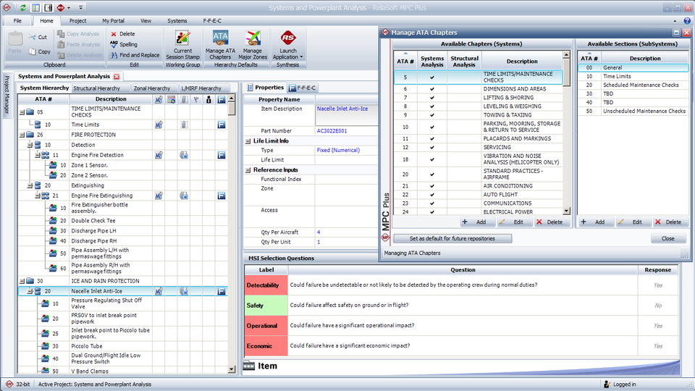Cut the selected item

pyautogui.click(x=38, y=37)
